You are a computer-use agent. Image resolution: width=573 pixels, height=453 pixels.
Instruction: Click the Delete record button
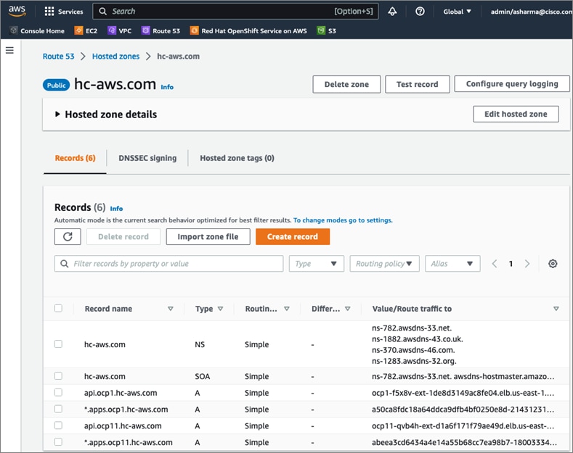[123, 237]
